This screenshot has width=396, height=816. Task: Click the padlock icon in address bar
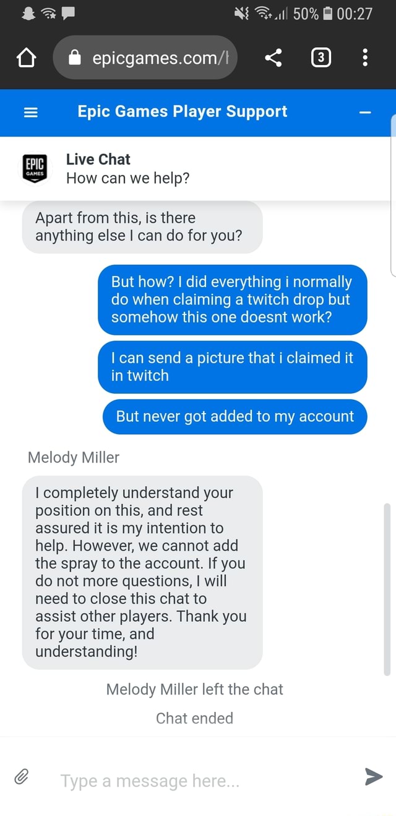point(75,58)
